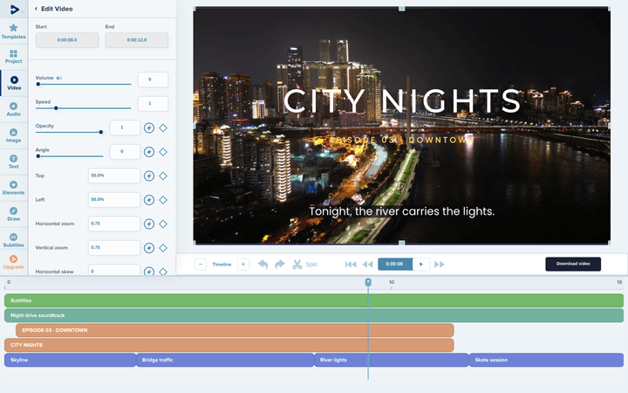
Task: Click the Opacity value field
Action: click(125, 128)
